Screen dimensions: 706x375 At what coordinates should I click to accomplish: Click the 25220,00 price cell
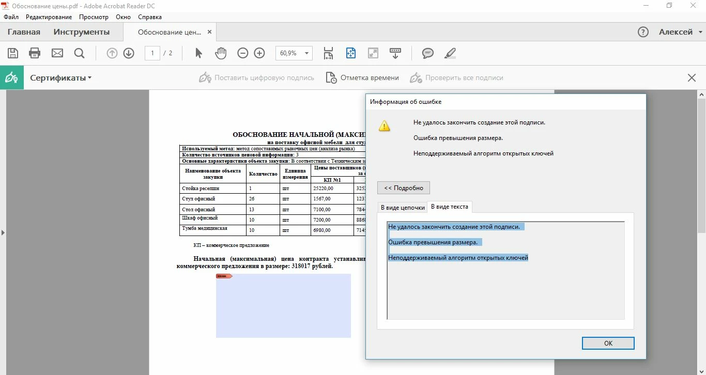click(332, 189)
